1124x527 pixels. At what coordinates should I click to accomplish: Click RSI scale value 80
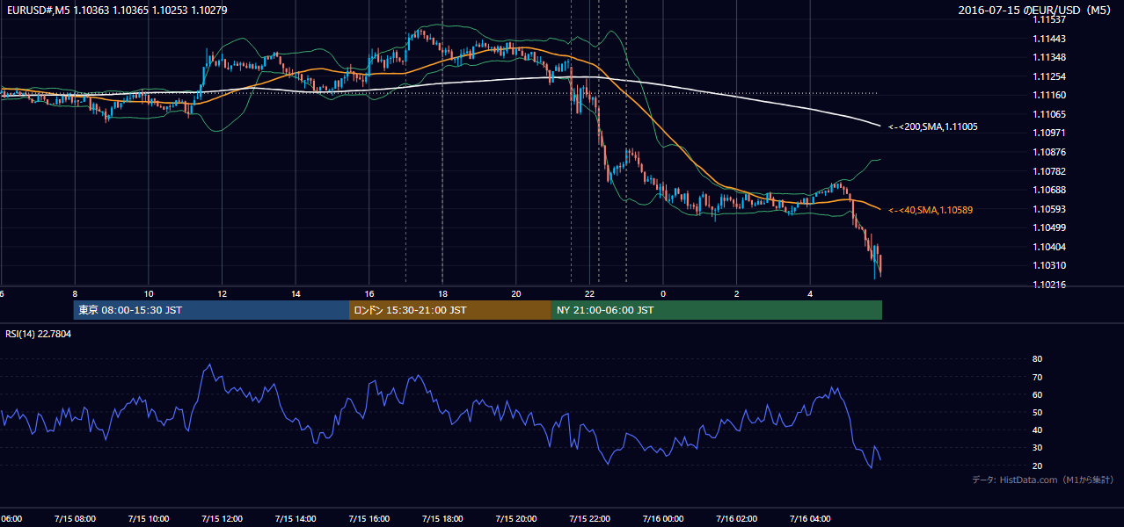[x=1038, y=359]
